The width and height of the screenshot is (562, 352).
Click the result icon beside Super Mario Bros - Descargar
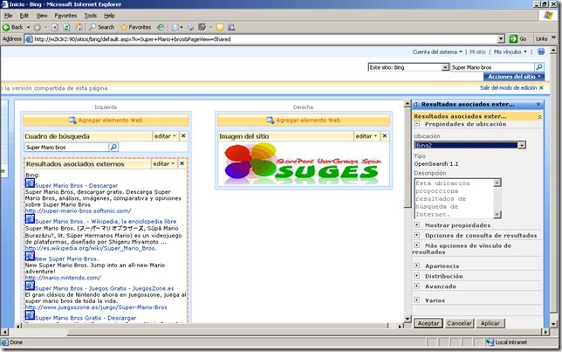click(x=30, y=183)
